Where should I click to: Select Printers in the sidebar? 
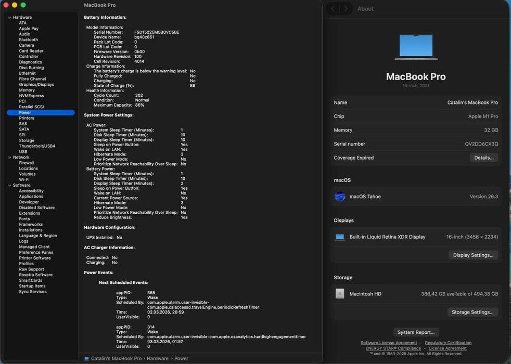point(27,118)
